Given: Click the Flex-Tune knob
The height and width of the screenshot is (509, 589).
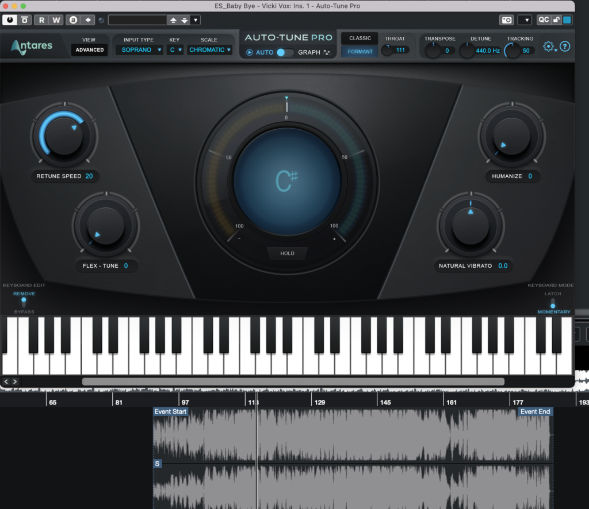Looking at the screenshot, I should point(106,225).
